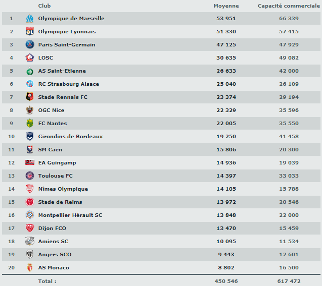The image size is (322, 286).
Task: Click the AS Monaco club logo
Action: (x=29, y=267)
